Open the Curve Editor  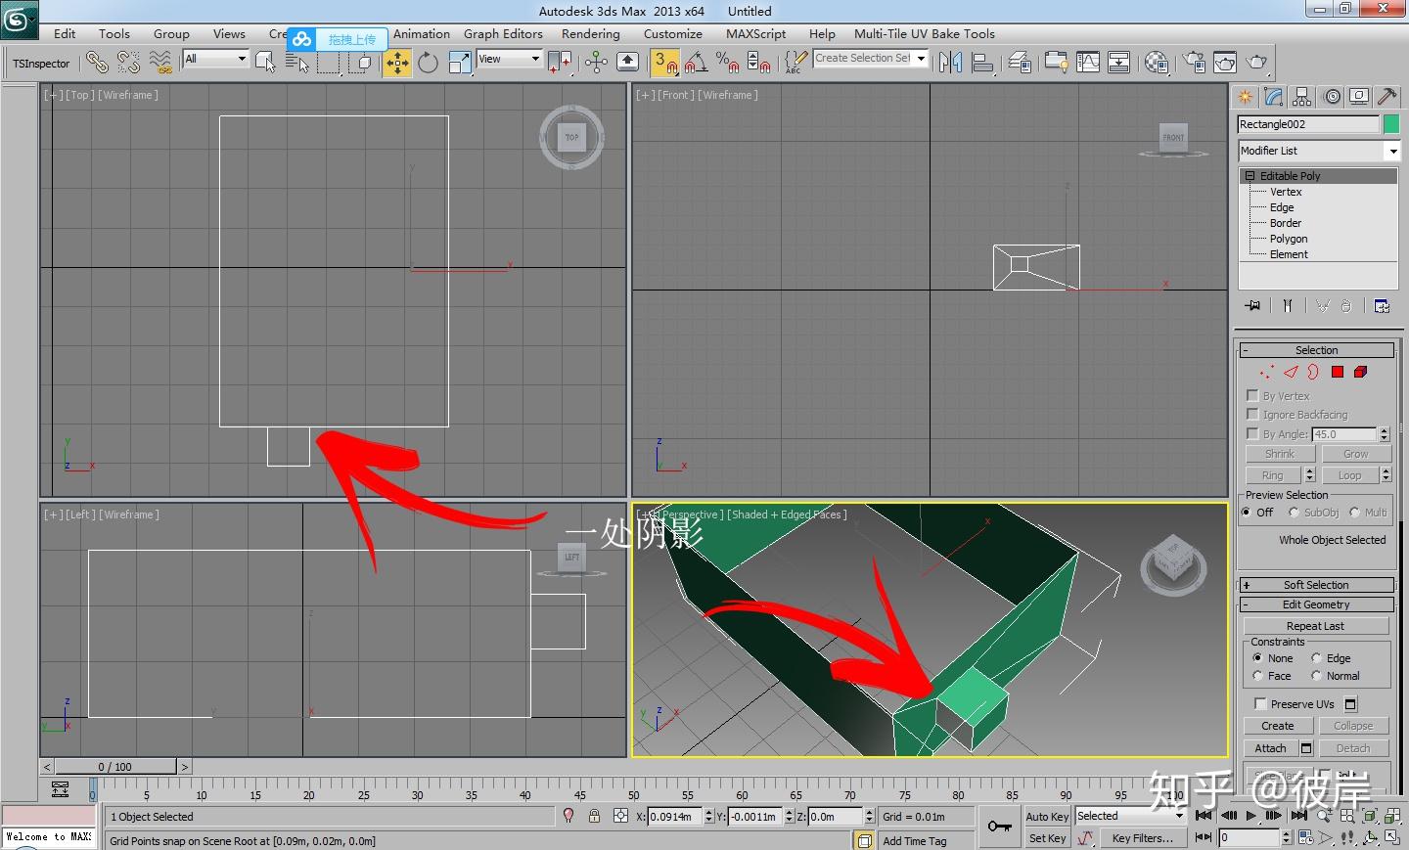pyautogui.click(x=1088, y=63)
